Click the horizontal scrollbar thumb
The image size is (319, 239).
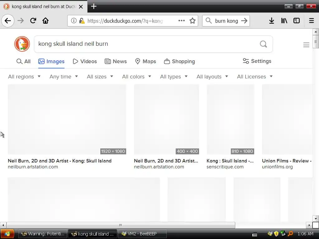121,225
